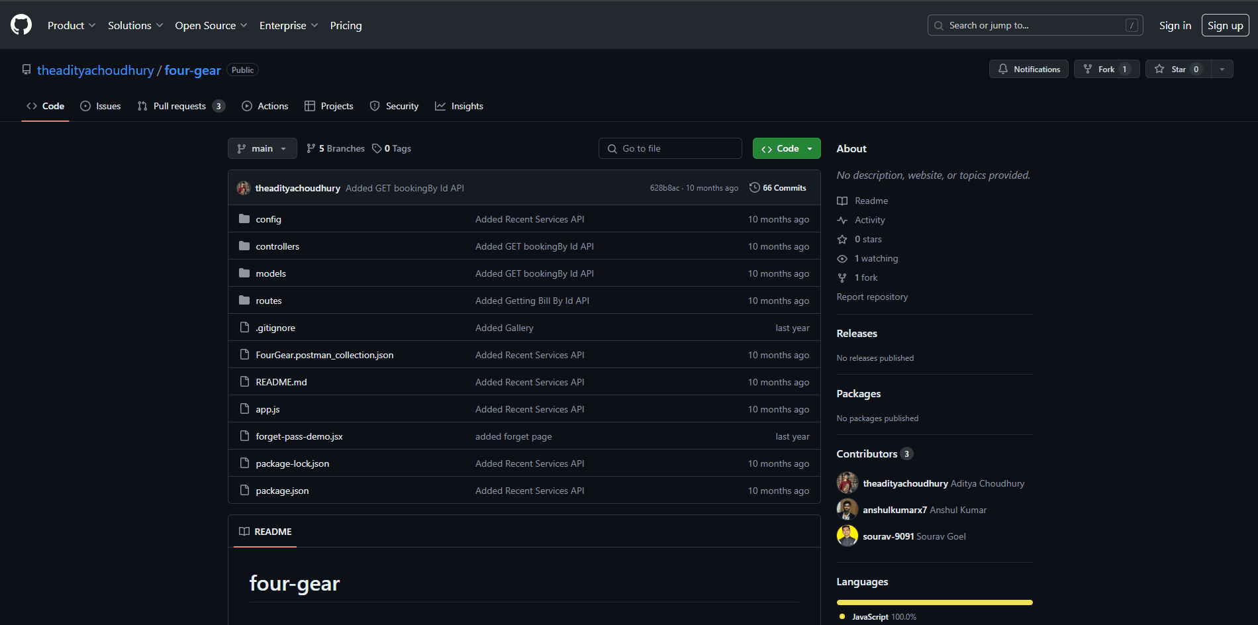The width and height of the screenshot is (1258, 625).
Task: Open the Projects tab
Action: click(x=329, y=106)
